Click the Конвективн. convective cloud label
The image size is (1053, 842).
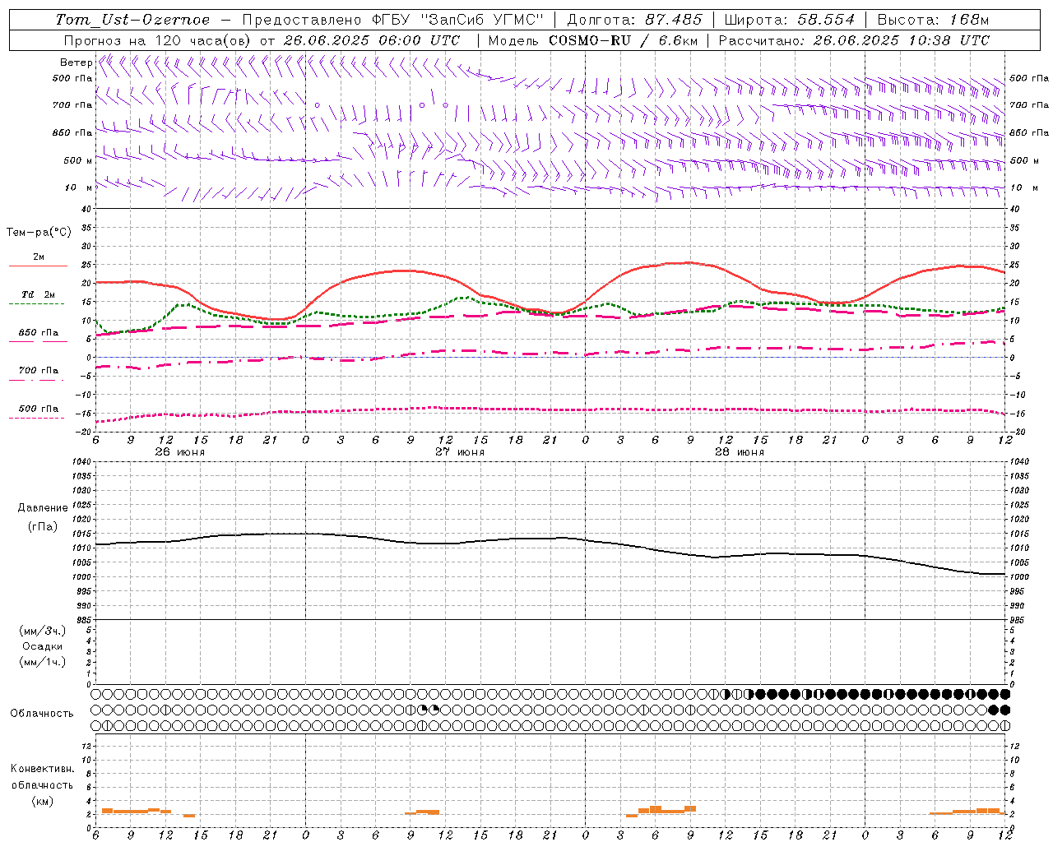tap(42, 769)
